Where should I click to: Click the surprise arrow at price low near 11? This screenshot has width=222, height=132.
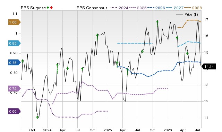coord(37,117)
